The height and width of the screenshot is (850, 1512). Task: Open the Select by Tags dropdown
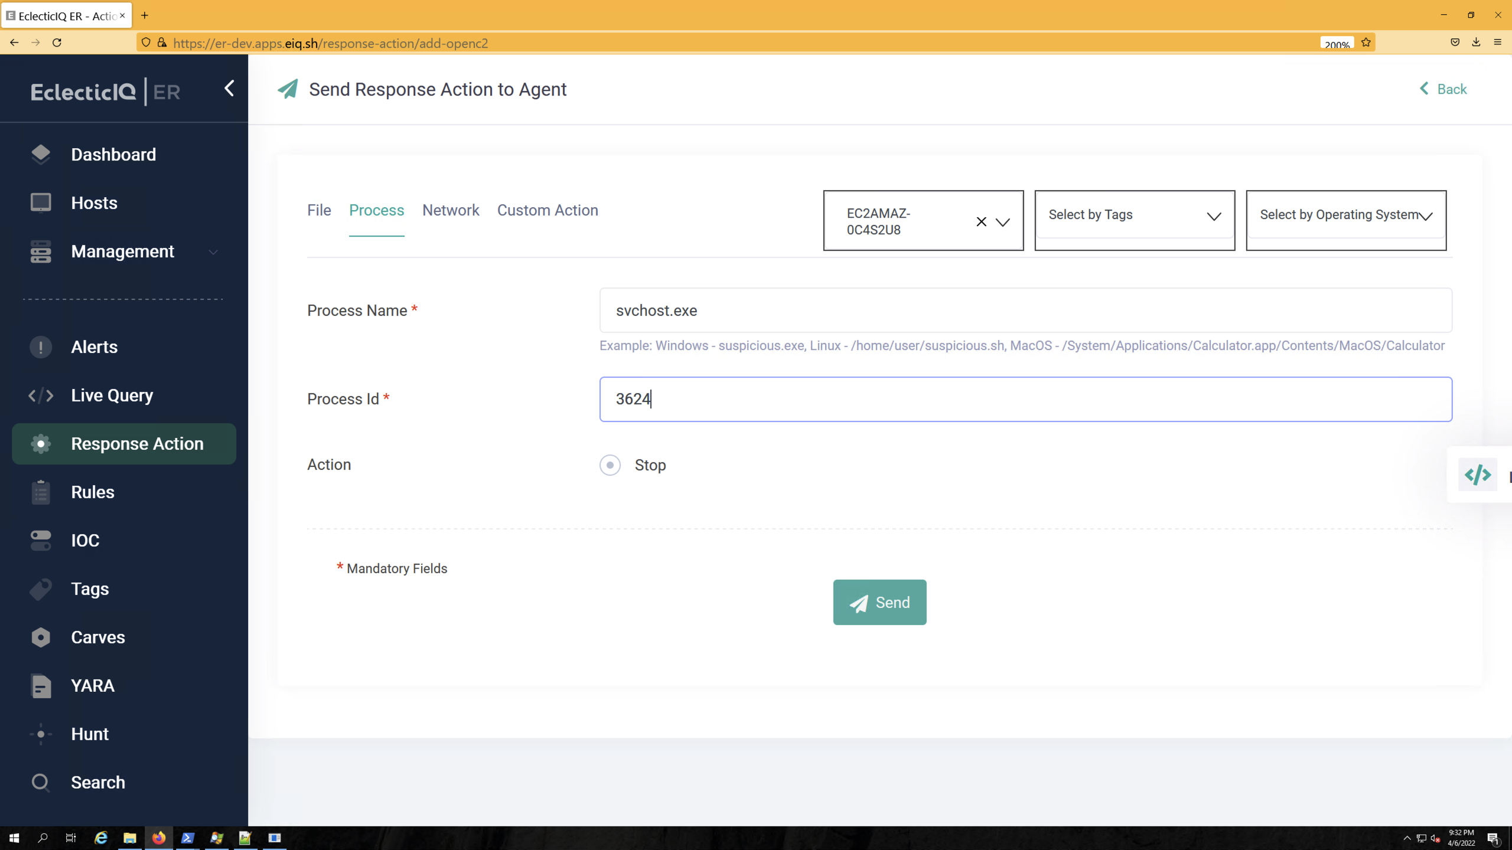click(1135, 216)
